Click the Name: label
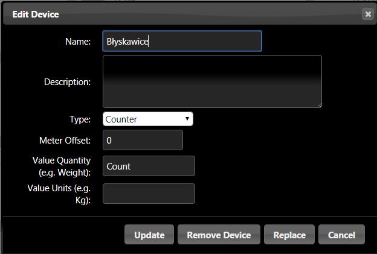The image size is (377, 254). click(x=78, y=42)
